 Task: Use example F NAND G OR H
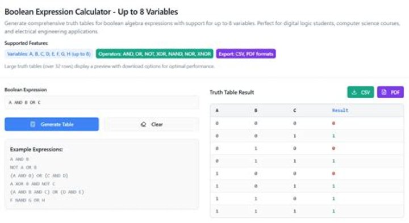tap(27, 200)
